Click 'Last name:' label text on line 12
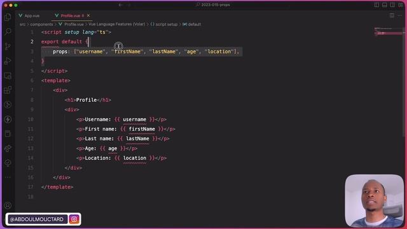This screenshot has height=229, width=407. click(x=99, y=139)
